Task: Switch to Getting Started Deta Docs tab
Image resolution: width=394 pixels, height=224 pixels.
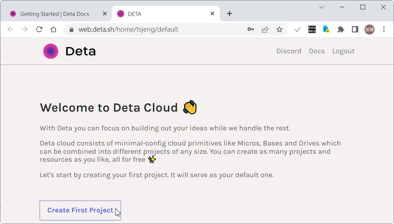Action: click(54, 14)
